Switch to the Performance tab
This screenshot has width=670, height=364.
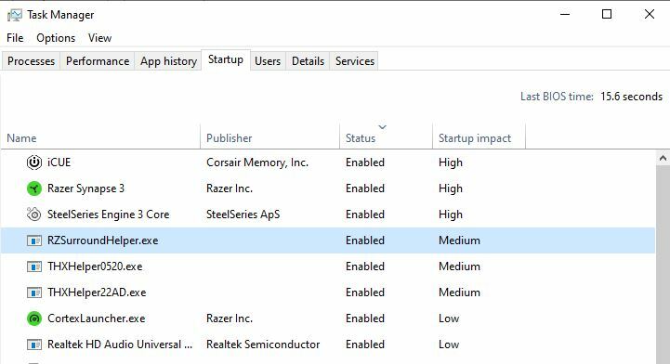click(98, 61)
